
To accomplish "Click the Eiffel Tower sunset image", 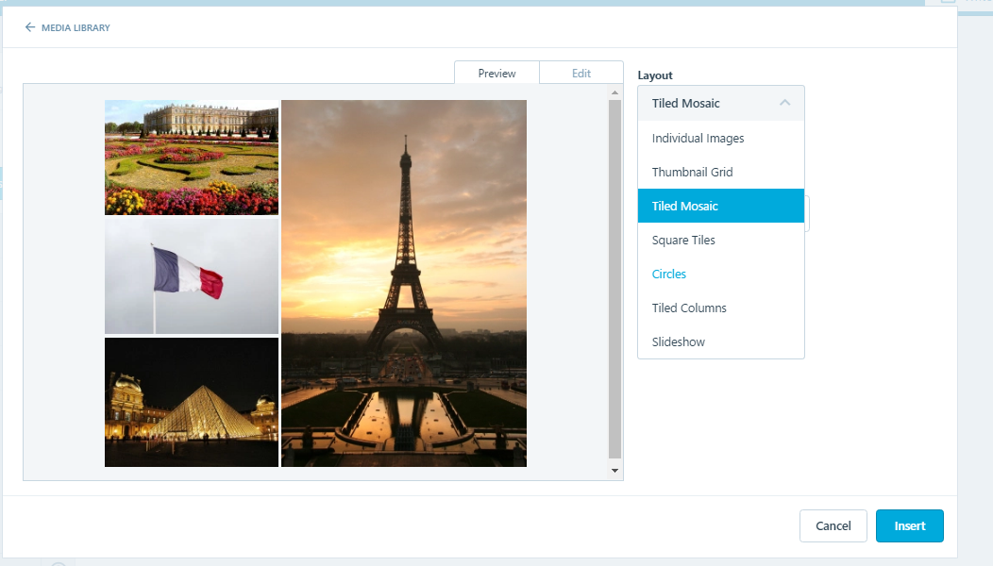I will tap(404, 283).
